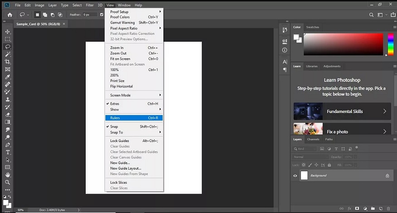
Task: Select the Rectangular Marquee tool
Action: tap(8, 39)
